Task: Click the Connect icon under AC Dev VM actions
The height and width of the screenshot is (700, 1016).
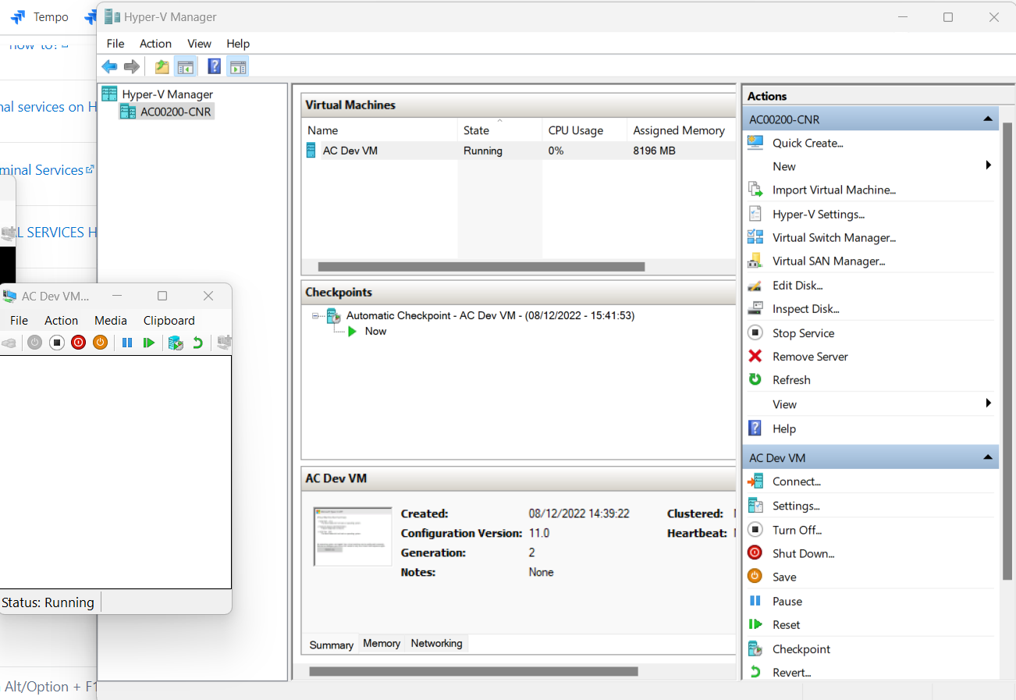Action: tap(755, 481)
